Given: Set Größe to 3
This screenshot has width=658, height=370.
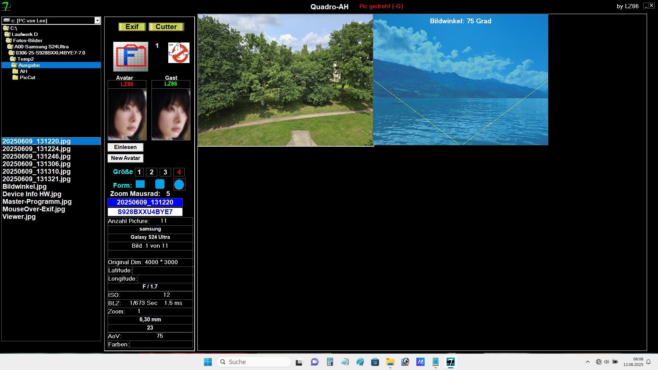Looking at the screenshot, I should (x=165, y=172).
